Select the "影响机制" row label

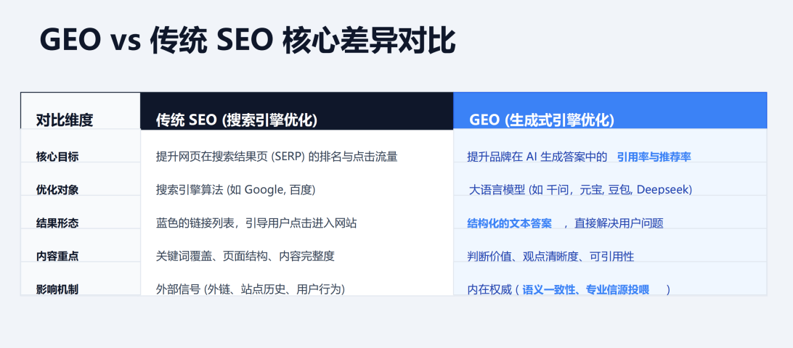(x=57, y=289)
